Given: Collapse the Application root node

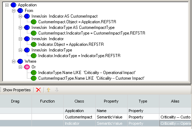Looking at the screenshot, I should (7, 5).
